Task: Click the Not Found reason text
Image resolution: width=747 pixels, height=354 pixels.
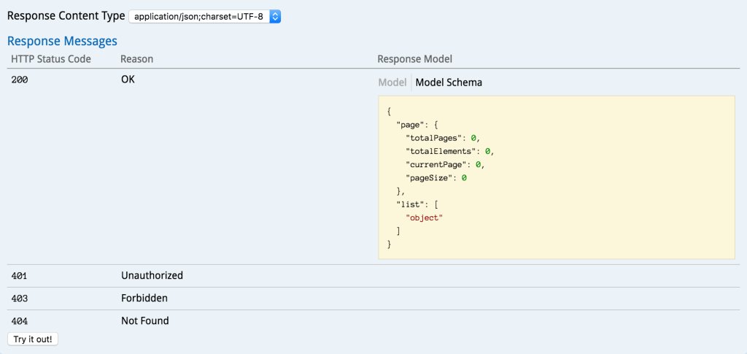Action: (x=145, y=320)
